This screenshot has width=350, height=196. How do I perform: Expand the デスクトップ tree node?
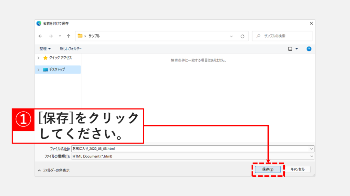[39, 69]
